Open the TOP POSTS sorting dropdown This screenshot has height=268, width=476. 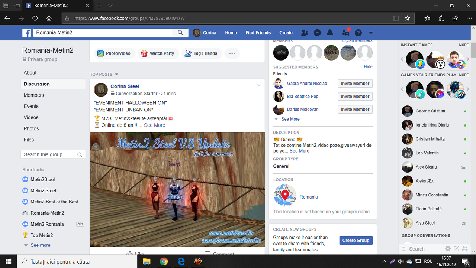(104, 75)
